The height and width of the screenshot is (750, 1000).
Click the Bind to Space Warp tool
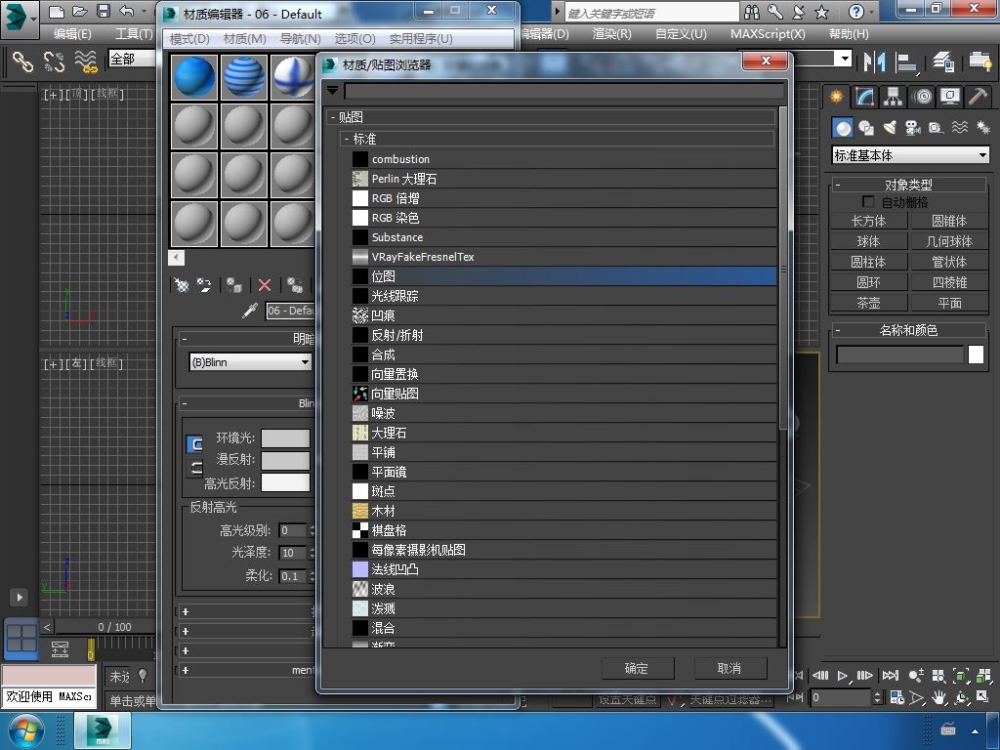86,62
